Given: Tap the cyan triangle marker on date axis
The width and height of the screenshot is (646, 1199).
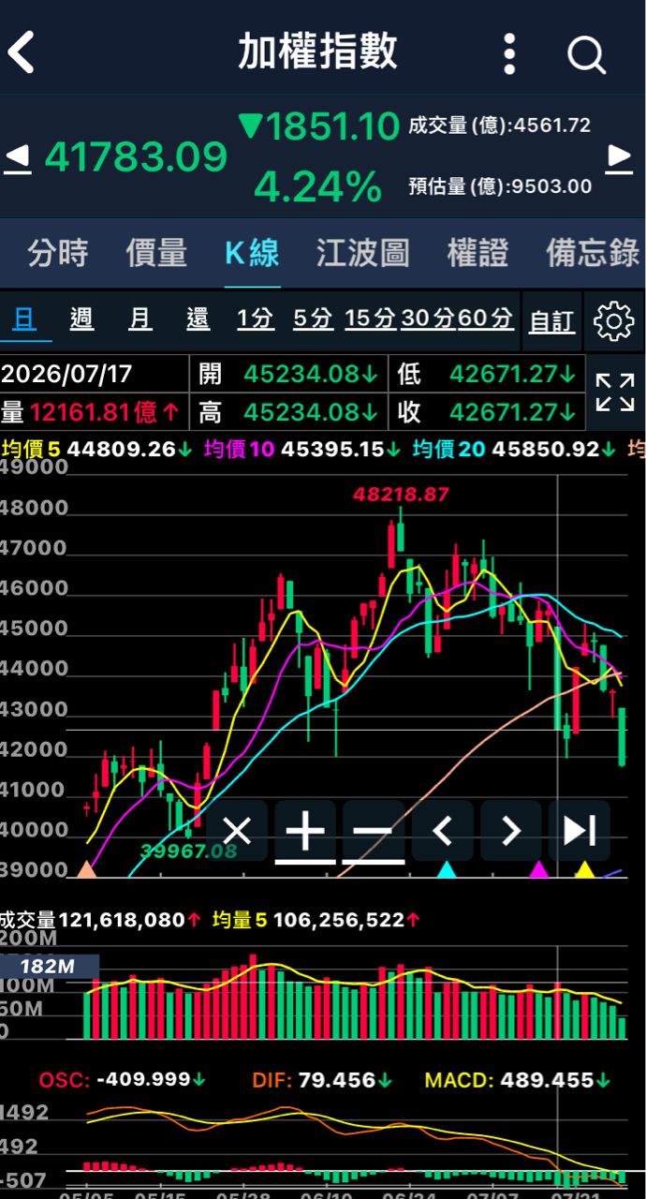Looking at the screenshot, I should coord(447,870).
